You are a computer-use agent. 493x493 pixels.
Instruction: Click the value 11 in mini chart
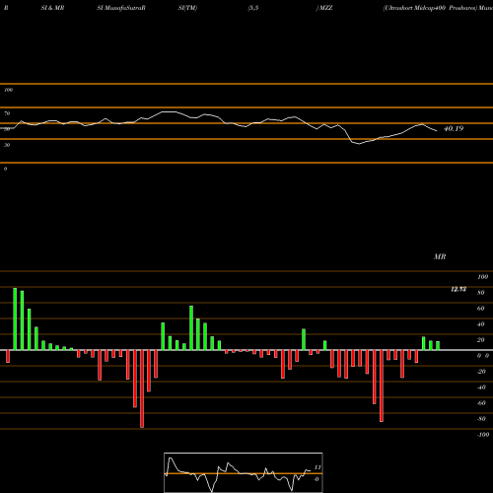[x=317, y=467]
